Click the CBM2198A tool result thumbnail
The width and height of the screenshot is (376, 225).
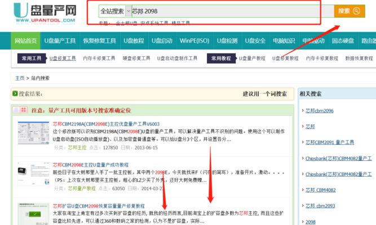click(33, 133)
